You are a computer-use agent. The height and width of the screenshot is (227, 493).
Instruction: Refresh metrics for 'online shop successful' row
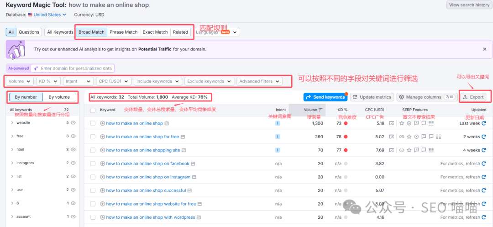coord(483,190)
